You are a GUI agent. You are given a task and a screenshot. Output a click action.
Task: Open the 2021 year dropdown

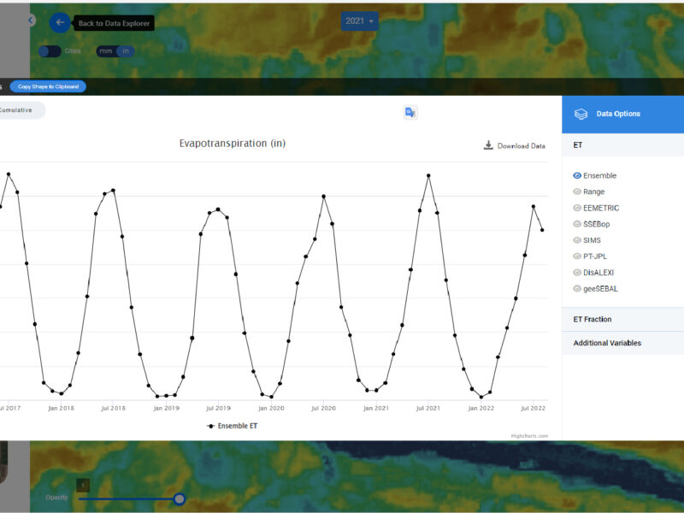tap(360, 21)
